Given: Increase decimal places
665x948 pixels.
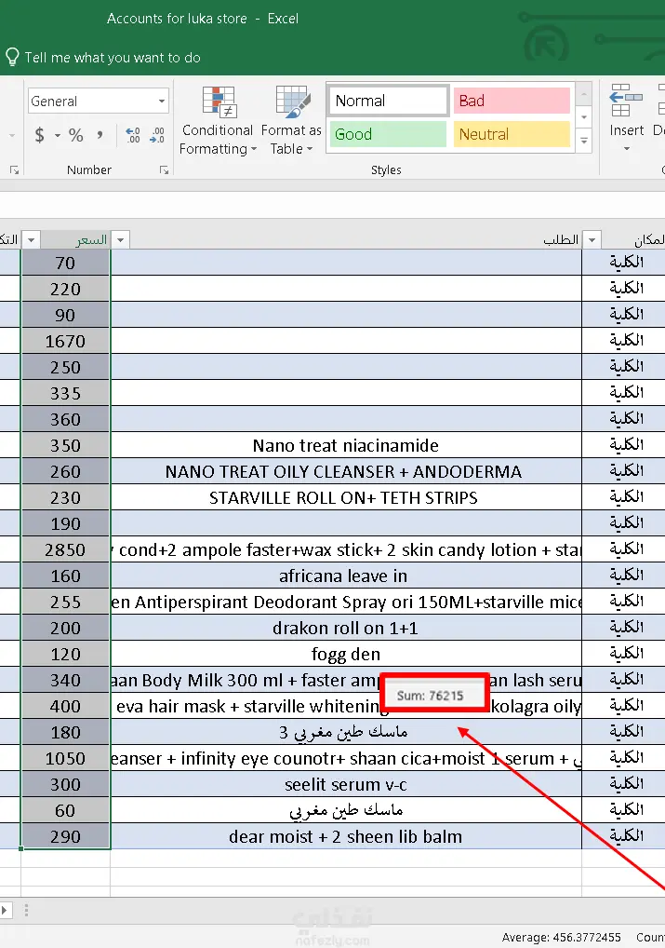Looking at the screenshot, I should click(x=133, y=135).
